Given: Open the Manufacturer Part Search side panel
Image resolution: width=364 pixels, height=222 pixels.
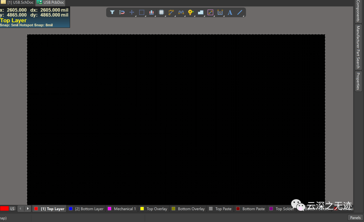Looking at the screenshot, I should click(358, 47).
